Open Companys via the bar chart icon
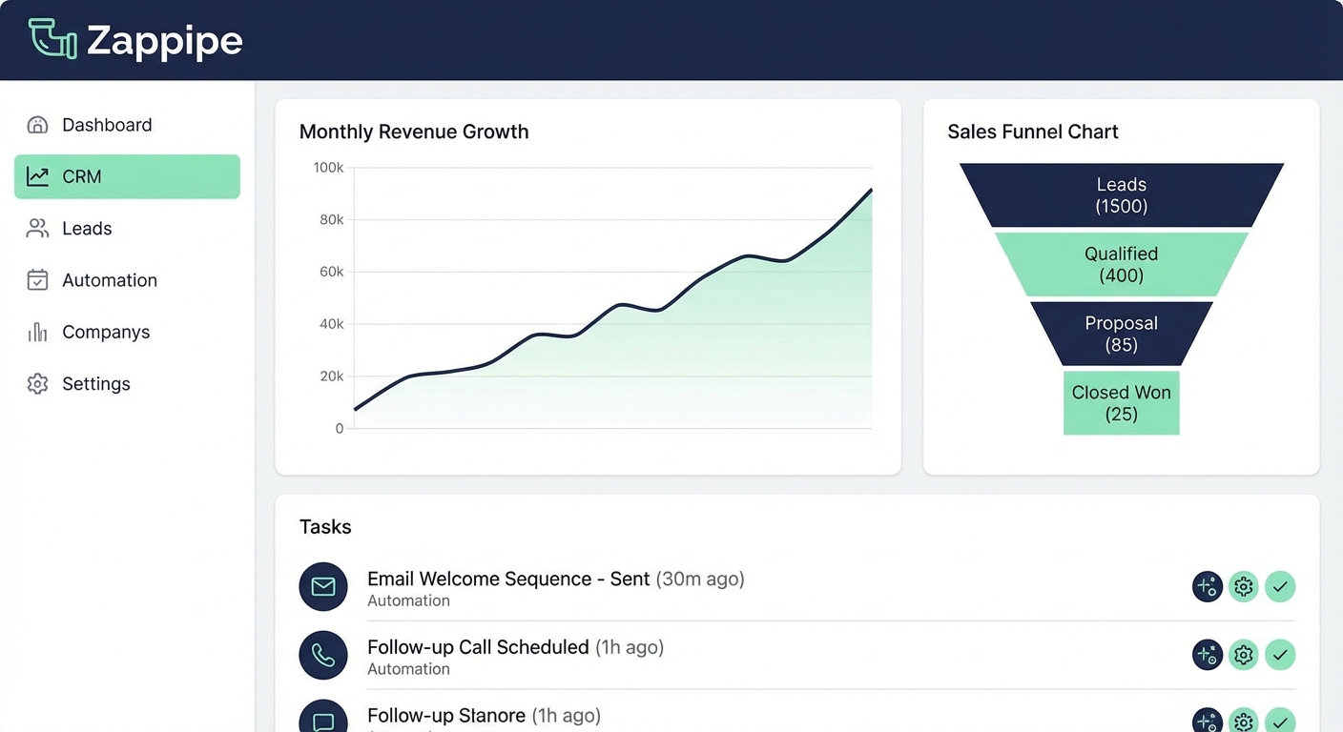The height and width of the screenshot is (732, 1343). coord(37,332)
